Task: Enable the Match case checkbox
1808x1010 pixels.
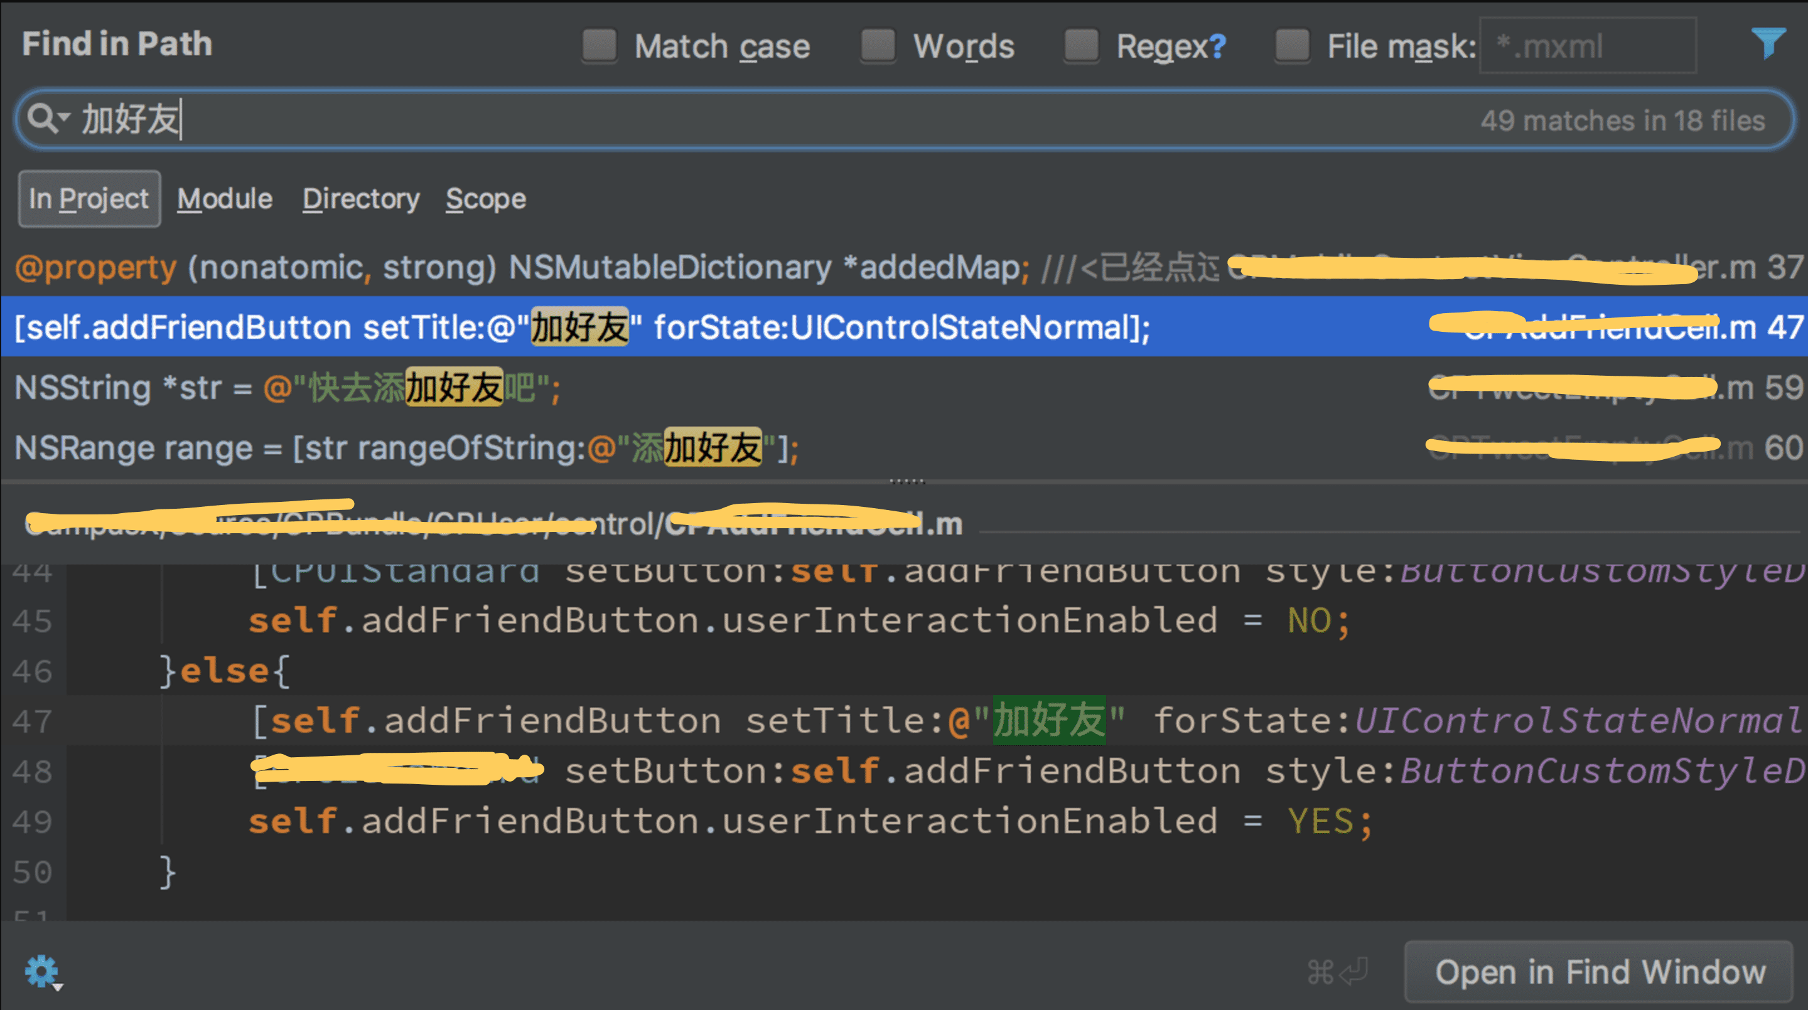Action: (599, 46)
